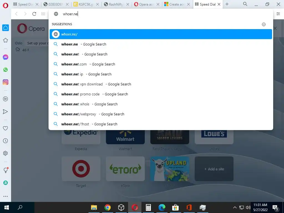Open Microsoft Store from taskbar
Viewport: 284px width, 213px height.
176,207
